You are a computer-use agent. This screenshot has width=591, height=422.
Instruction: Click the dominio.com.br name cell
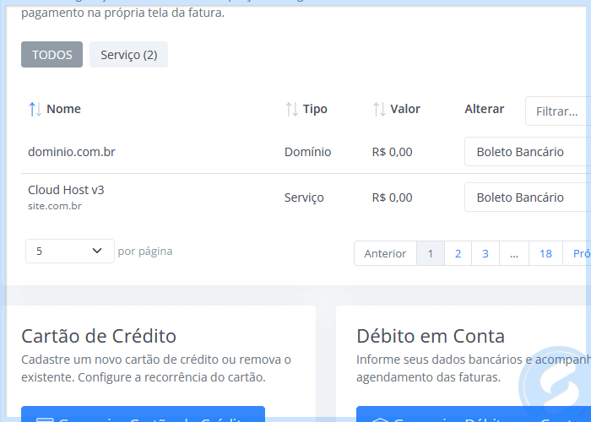pyautogui.click(x=72, y=152)
